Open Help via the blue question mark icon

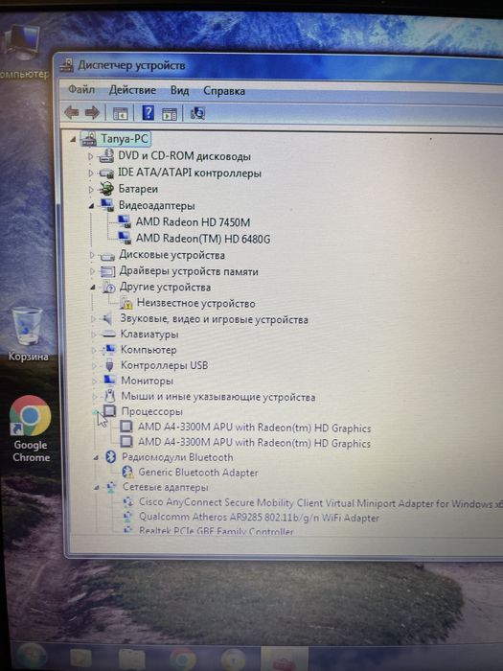[x=148, y=113]
